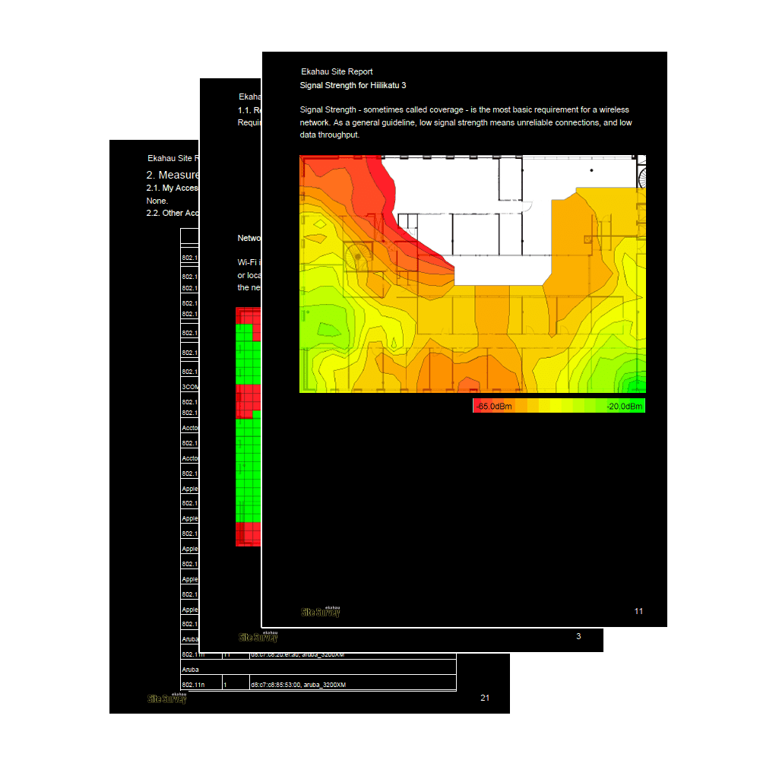
Task: Click page number 3 on middle page
Action: tap(578, 636)
